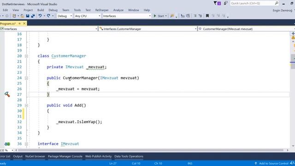
Task: Open the Test menu
Action: coord(88,10)
